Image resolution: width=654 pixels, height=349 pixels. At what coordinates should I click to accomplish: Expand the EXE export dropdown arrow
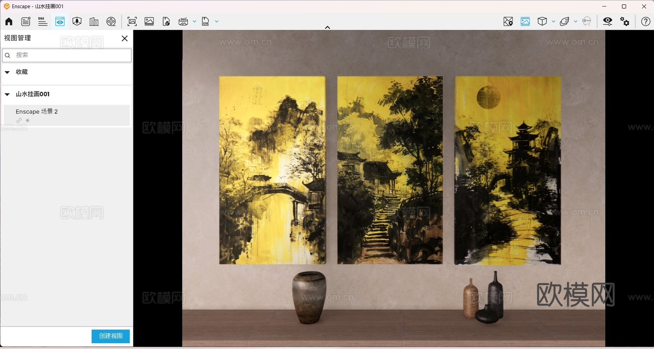[x=217, y=21]
